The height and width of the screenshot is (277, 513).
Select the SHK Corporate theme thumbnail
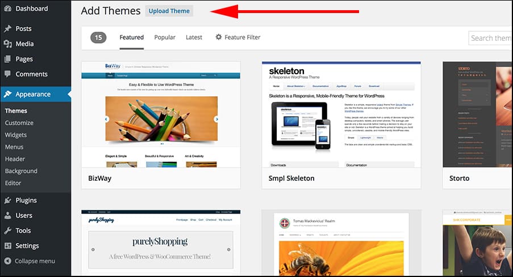[478, 243]
